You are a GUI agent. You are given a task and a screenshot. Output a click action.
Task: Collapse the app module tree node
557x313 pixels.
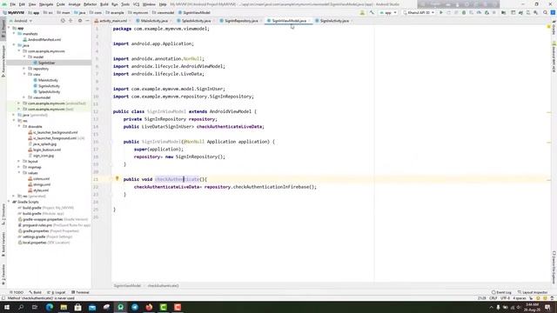[x=10, y=28]
